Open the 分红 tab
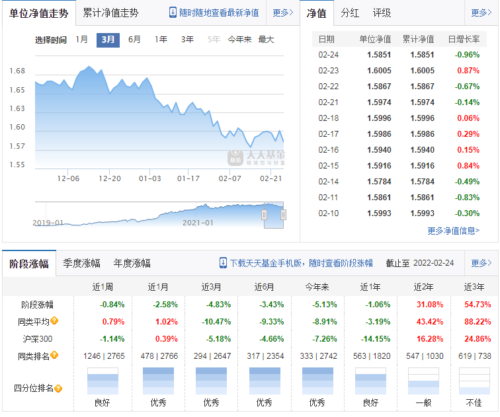 pyautogui.click(x=350, y=13)
